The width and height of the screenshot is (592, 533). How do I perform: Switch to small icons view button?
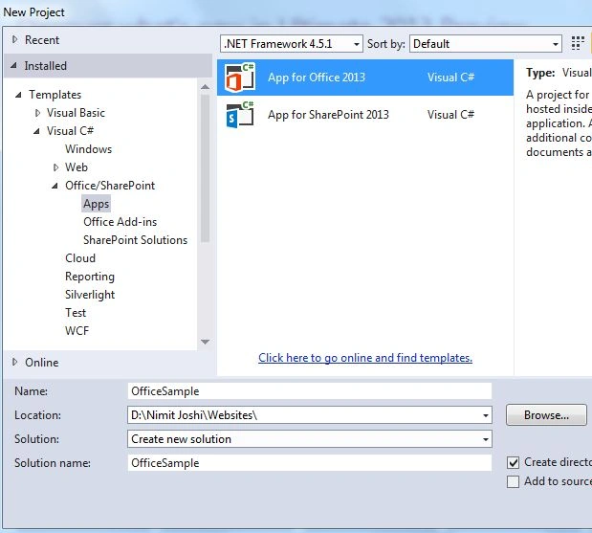click(x=578, y=43)
